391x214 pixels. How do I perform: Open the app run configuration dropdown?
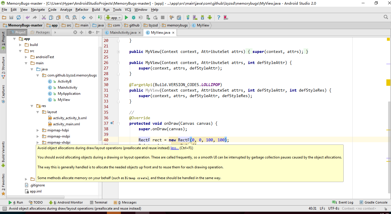tap(113, 17)
